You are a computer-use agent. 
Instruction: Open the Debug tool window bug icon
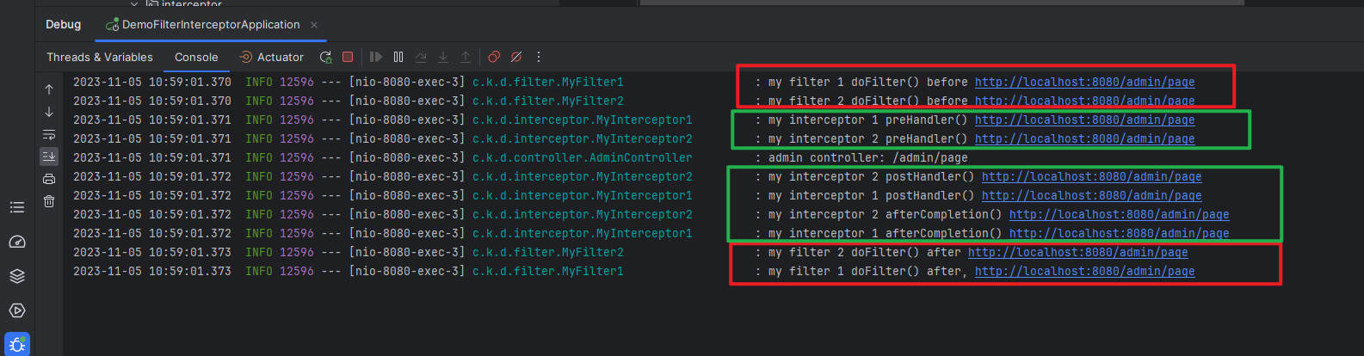(17, 344)
